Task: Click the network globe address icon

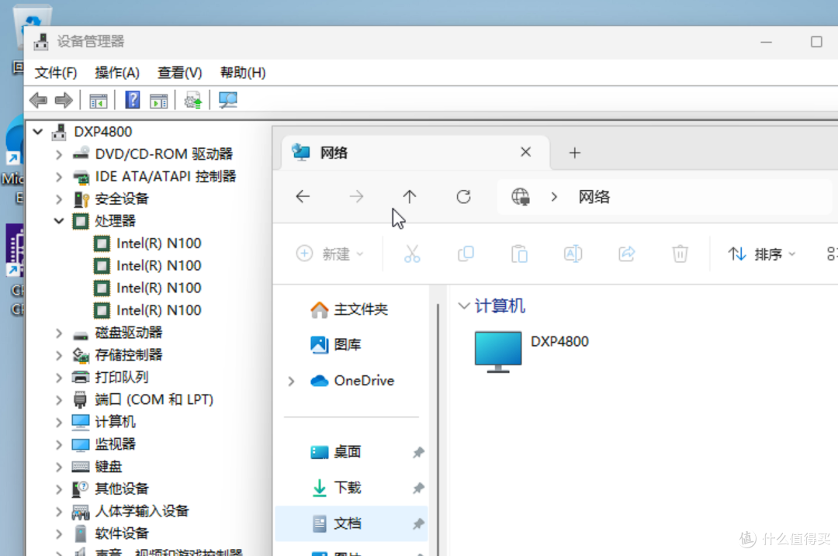Action: tap(521, 196)
